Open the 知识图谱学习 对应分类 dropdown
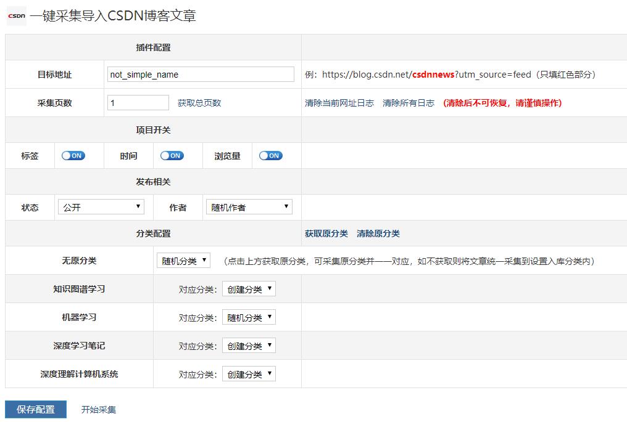Screen dimensions: 627x422 249,289
